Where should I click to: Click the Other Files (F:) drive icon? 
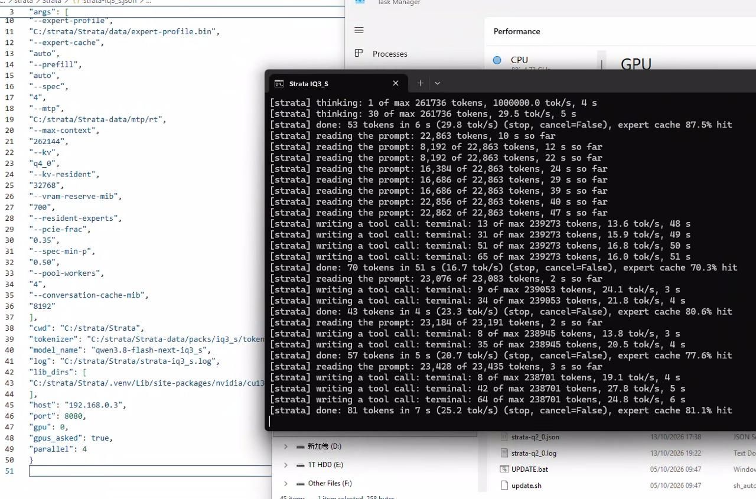point(301,483)
